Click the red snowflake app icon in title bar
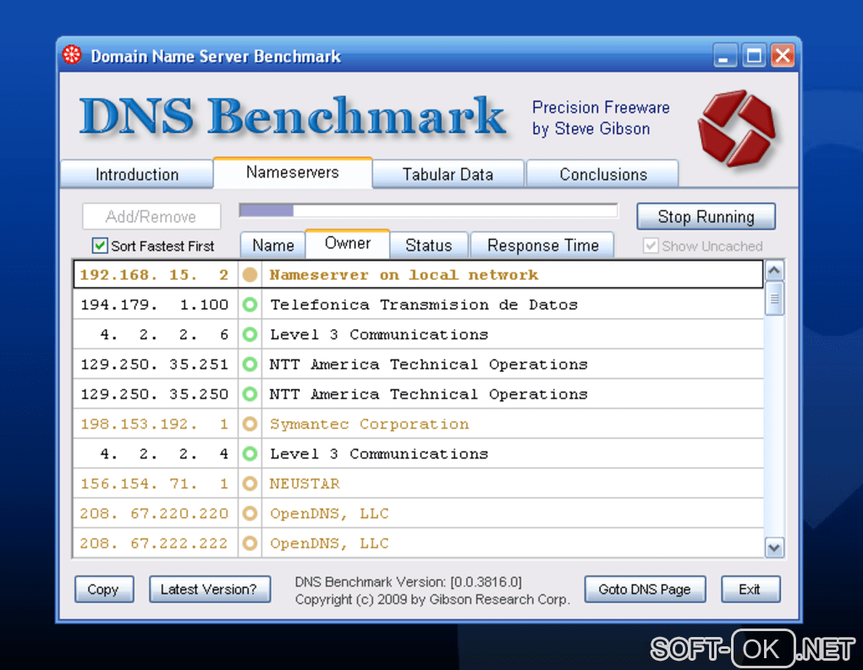This screenshot has width=863, height=670. tap(72, 55)
